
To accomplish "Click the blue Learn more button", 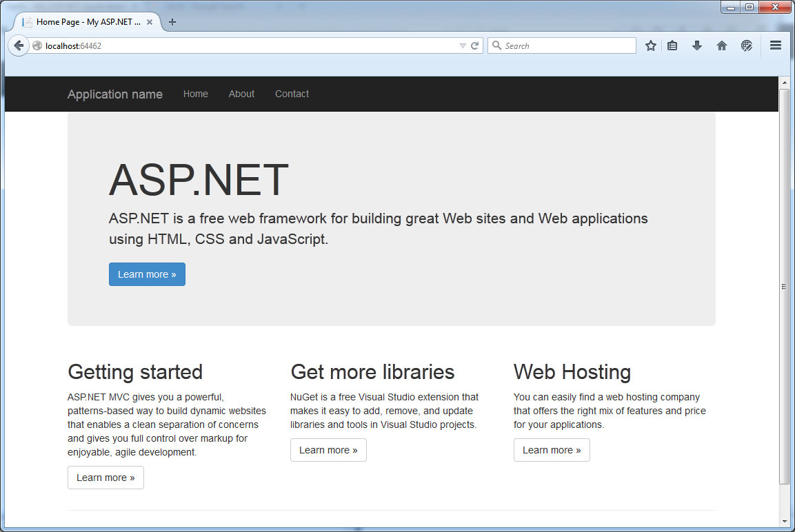I will 147,274.
